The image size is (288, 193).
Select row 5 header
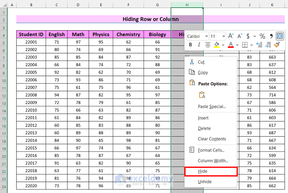pyautogui.click(x=4, y=43)
